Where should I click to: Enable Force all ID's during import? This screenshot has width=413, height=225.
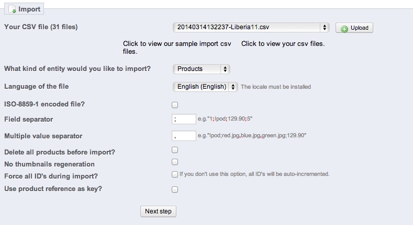(175, 174)
